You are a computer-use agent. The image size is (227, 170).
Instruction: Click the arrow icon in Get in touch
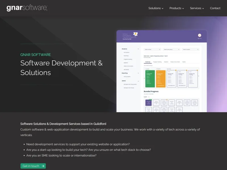[43, 166]
